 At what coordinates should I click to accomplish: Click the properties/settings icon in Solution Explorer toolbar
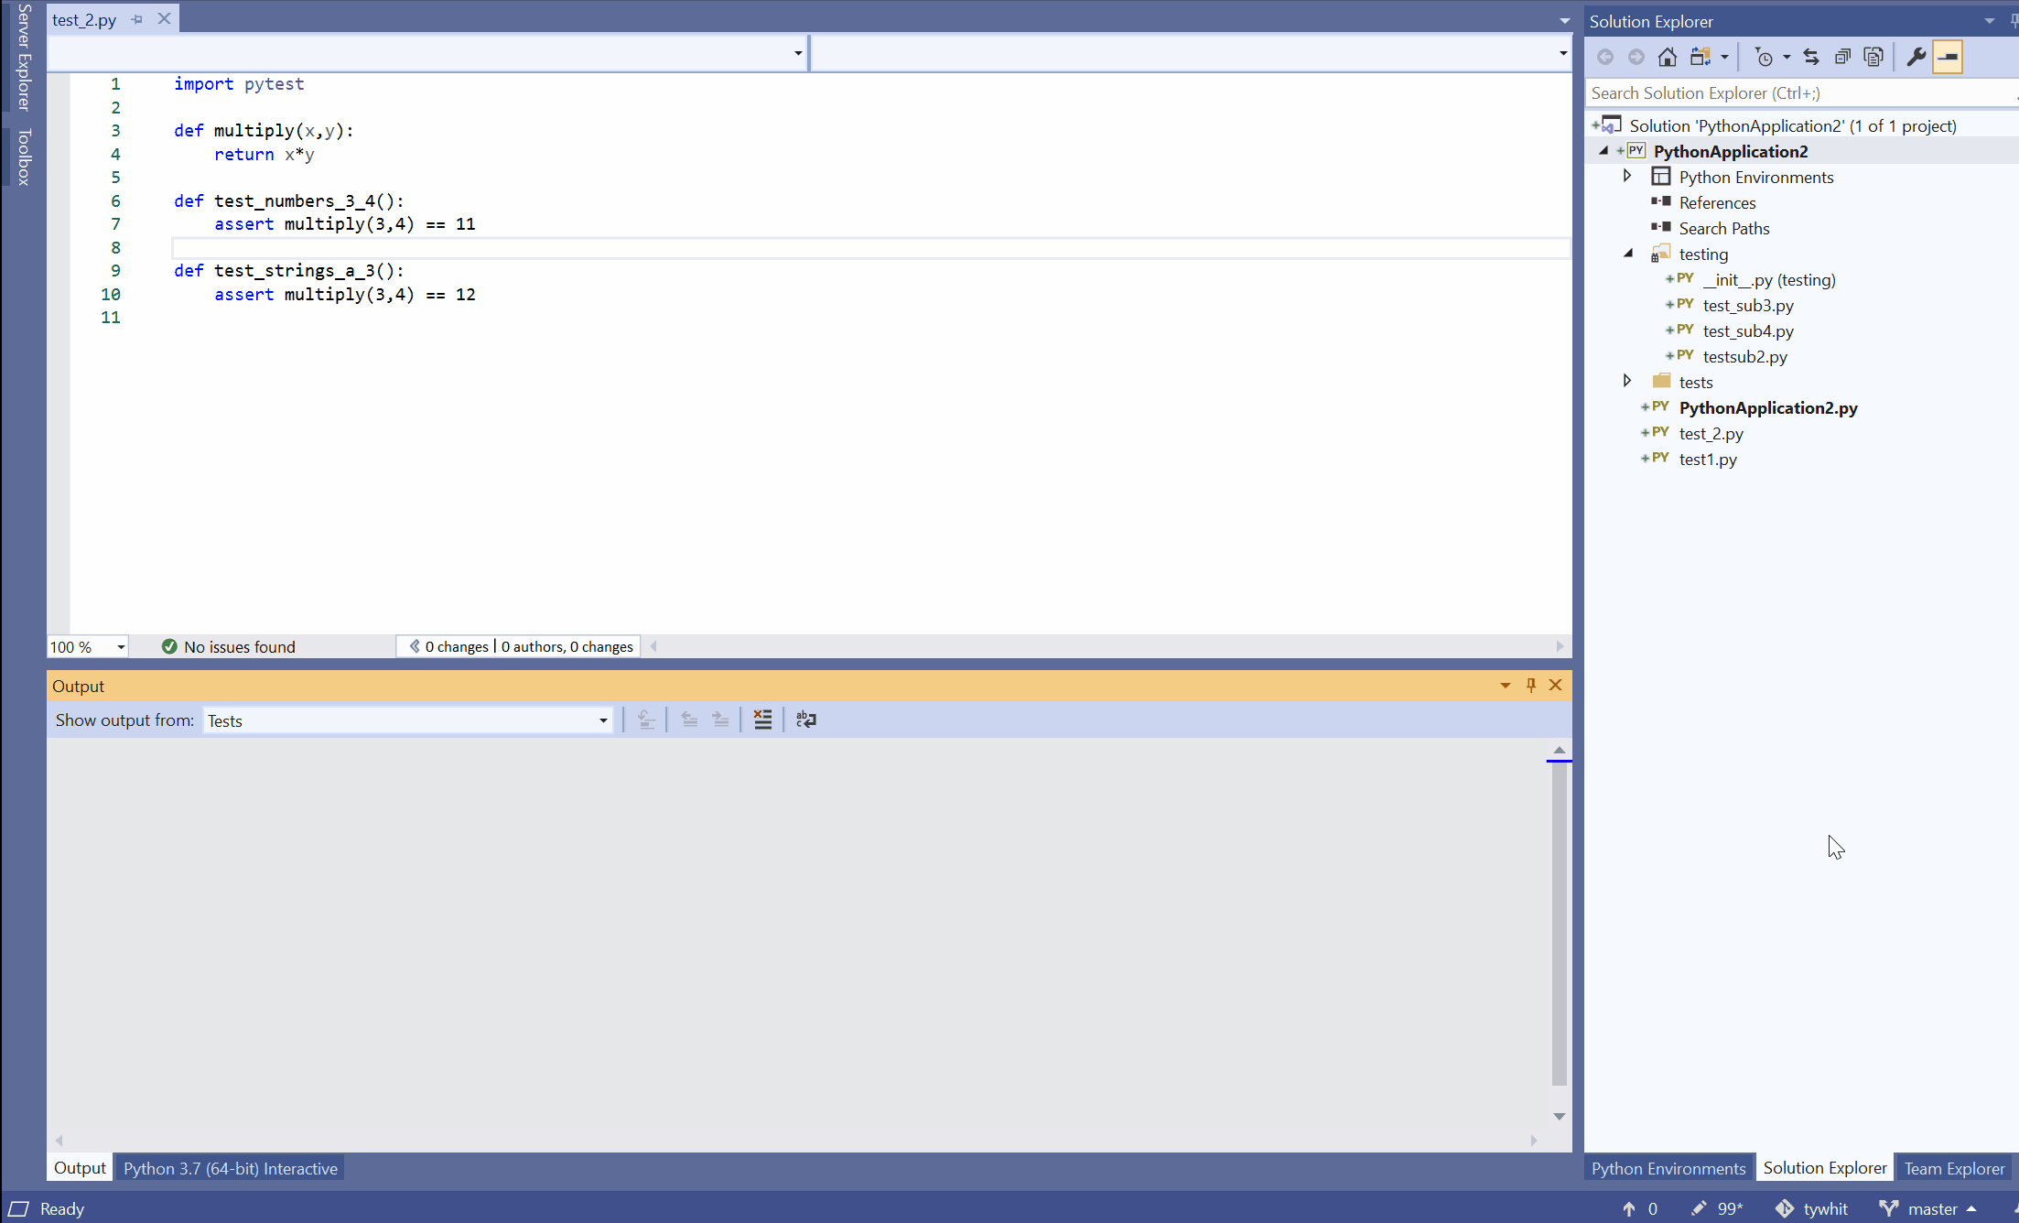pyautogui.click(x=1916, y=56)
